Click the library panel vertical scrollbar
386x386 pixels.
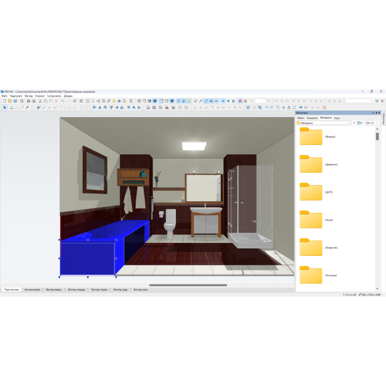coord(377,136)
